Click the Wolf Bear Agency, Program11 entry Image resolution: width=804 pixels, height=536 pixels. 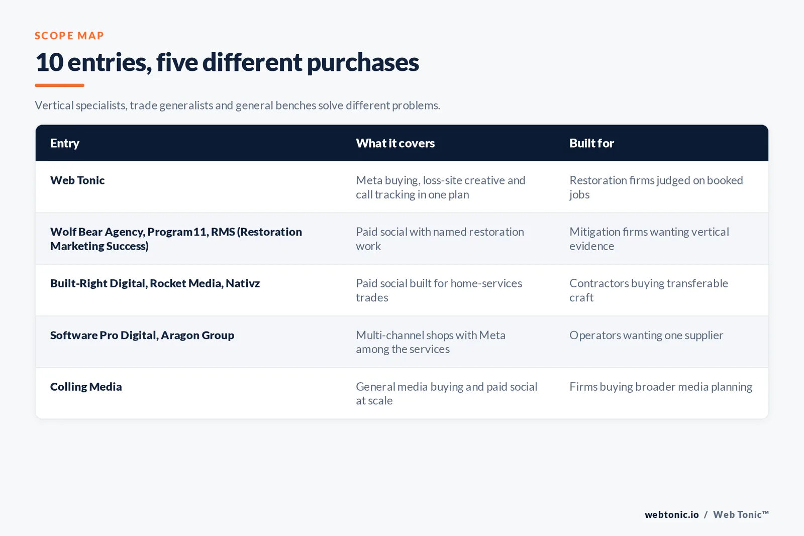[176, 239]
